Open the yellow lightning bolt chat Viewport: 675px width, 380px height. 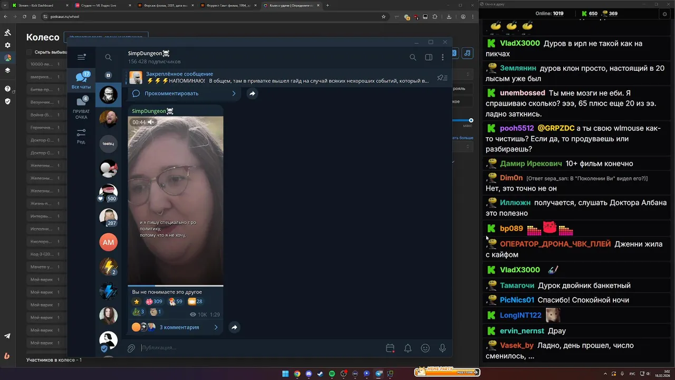(108, 267)
